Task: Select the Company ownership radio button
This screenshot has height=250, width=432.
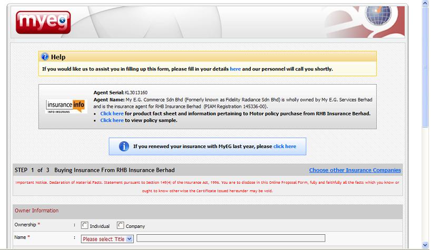Action: tap(121, 225)
